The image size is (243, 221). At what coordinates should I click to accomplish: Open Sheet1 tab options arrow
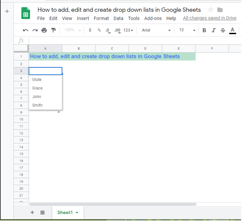[77, 213]
